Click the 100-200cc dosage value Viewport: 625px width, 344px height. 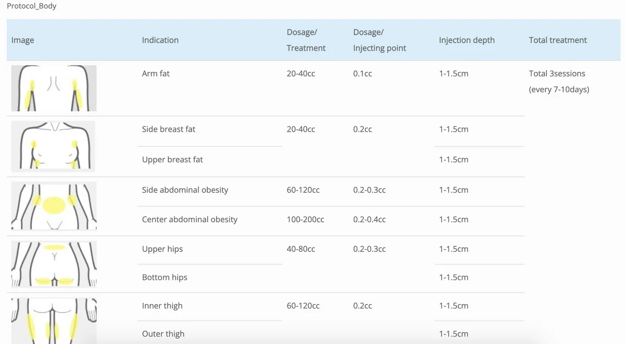tap(305, 219)
